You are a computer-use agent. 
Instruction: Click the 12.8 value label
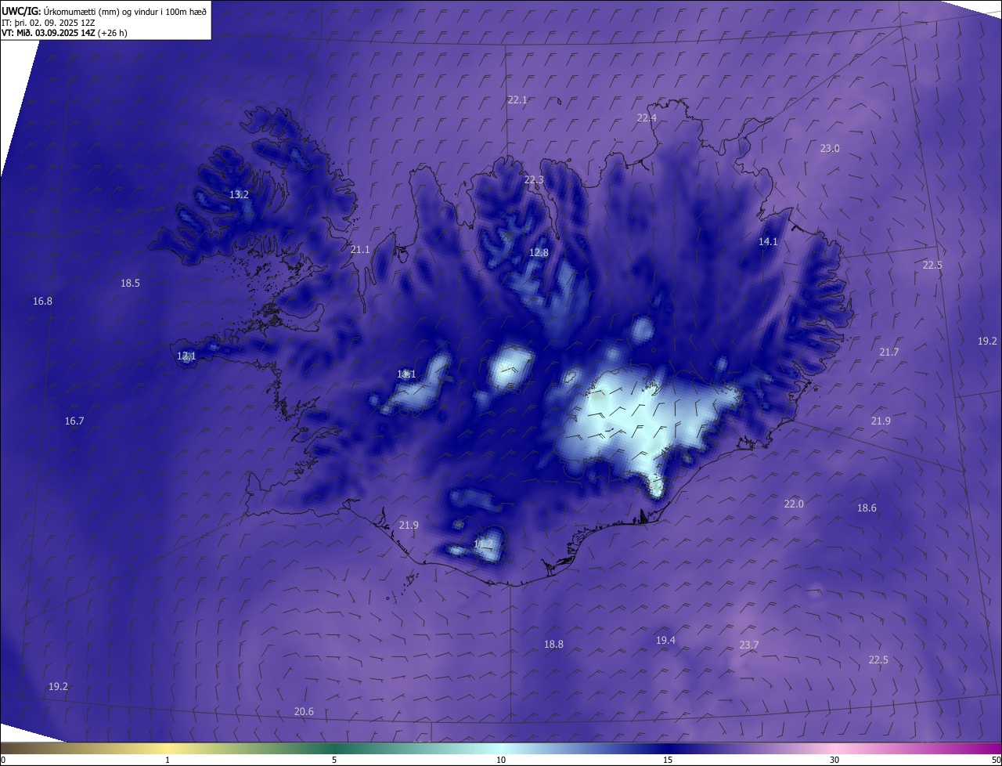coord(539,253)
